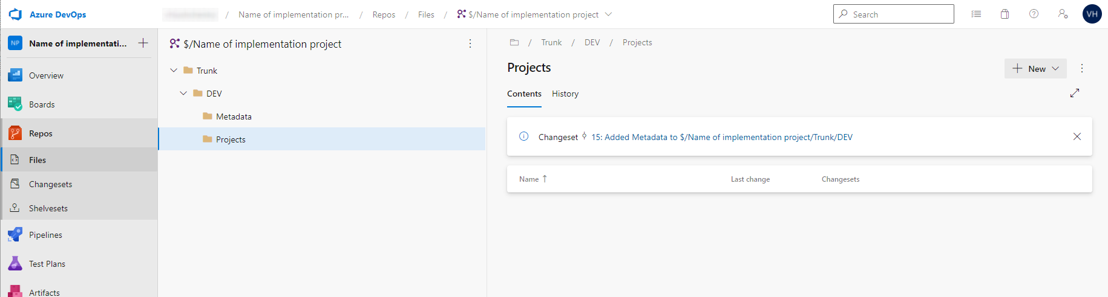Open the help question mark icon
Image resolution: width=1108 pixels, height=297 pixels.
[x=1034, y=14]
